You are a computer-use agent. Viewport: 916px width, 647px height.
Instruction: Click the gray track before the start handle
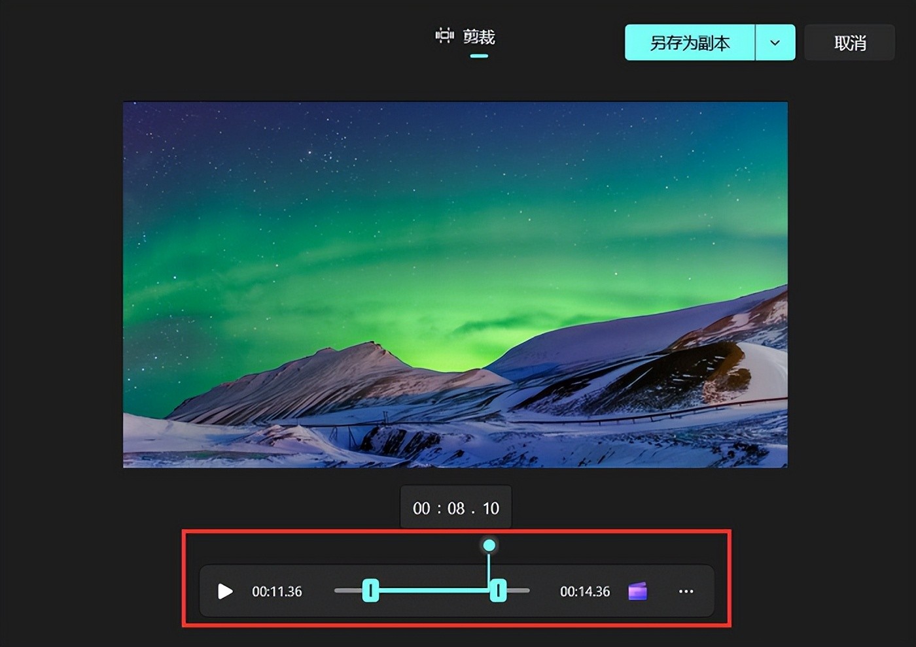pos(348,591)
